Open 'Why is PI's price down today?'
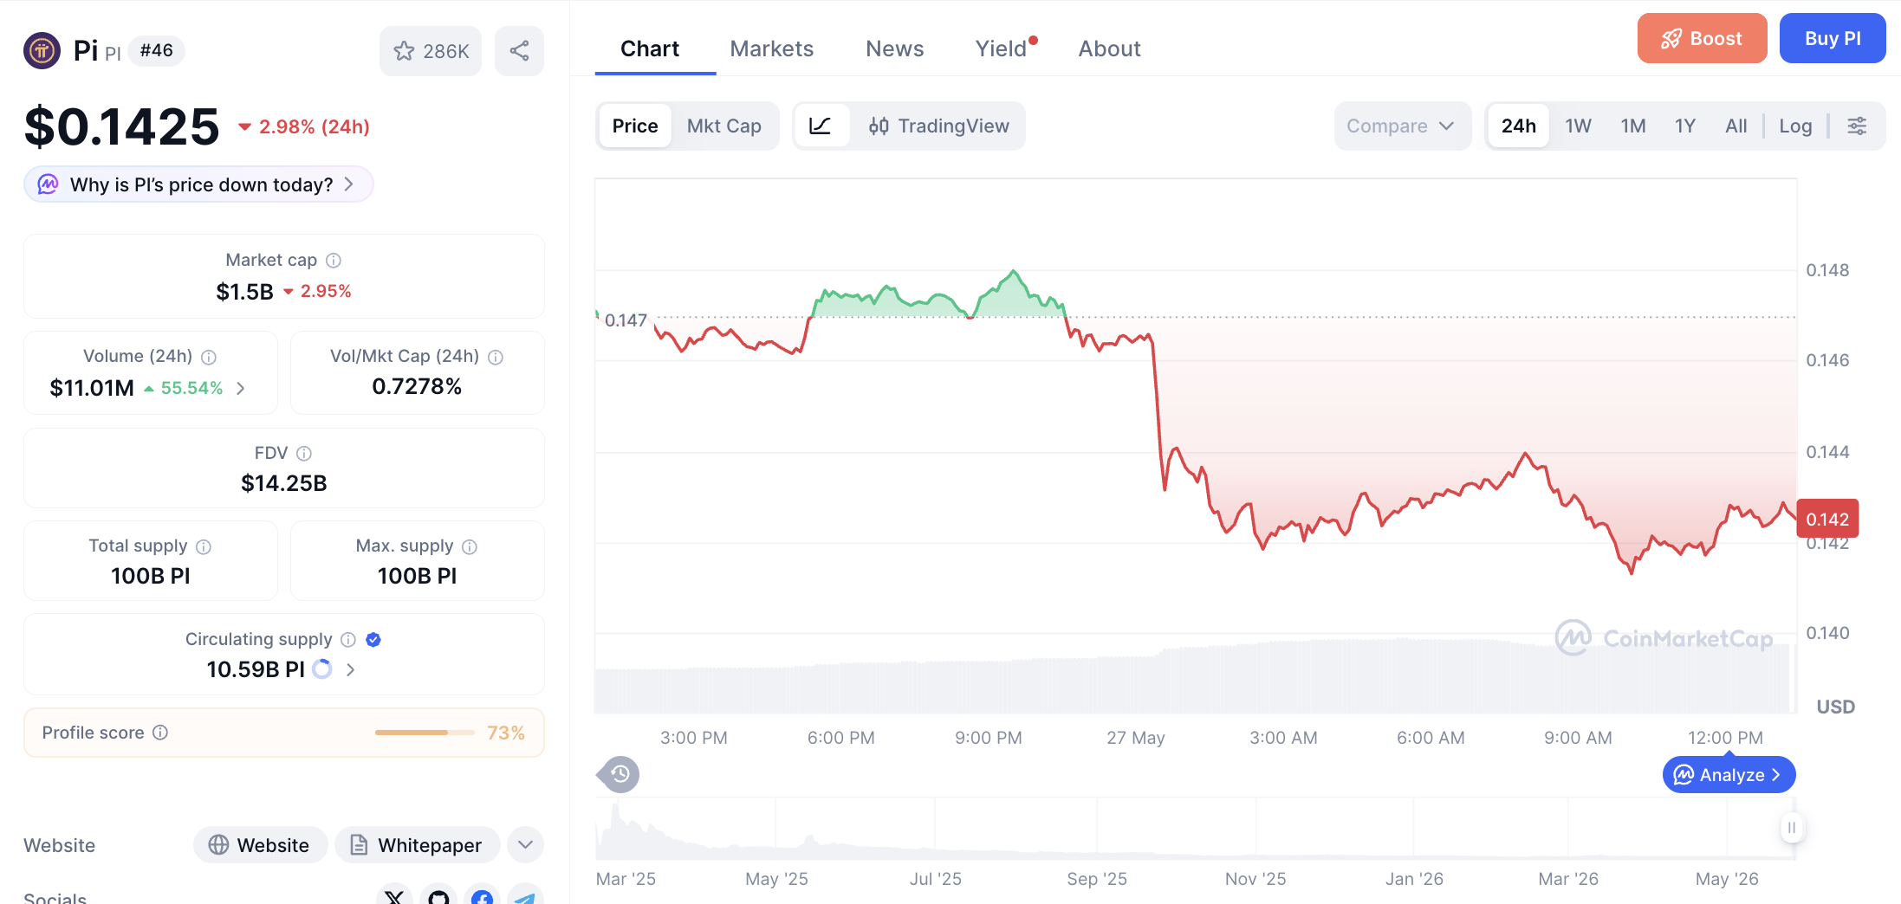1901x904 pixels. click(x=198, y=184)
